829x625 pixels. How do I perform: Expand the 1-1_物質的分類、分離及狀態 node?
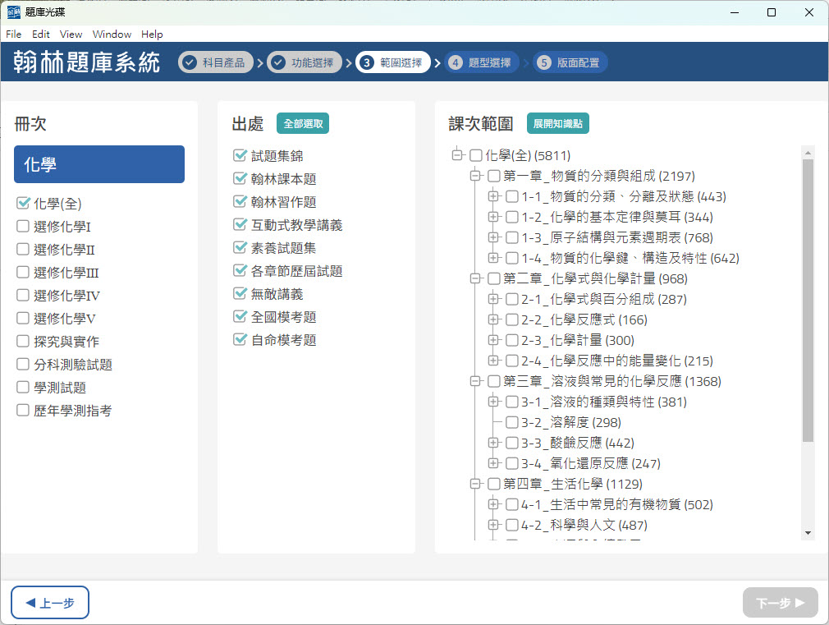493,196
